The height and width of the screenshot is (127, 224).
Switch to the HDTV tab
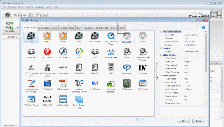coord(122,28)
